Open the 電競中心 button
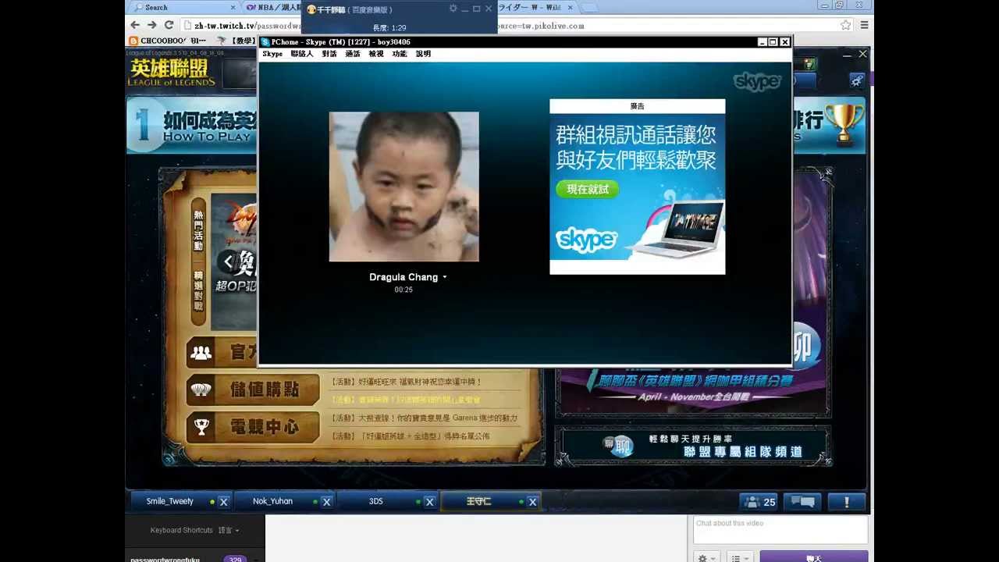 pos(253,427)
